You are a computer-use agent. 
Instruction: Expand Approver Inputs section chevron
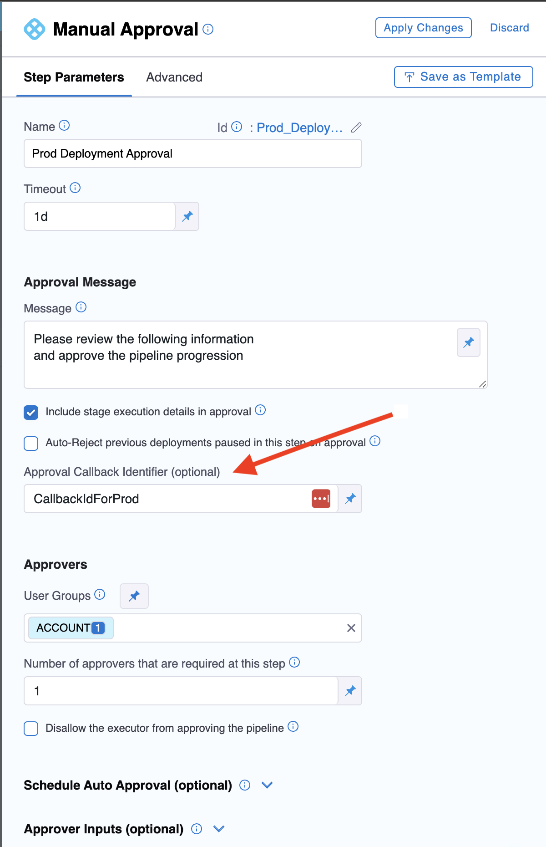pyautogui.click(x=219, y=829)
